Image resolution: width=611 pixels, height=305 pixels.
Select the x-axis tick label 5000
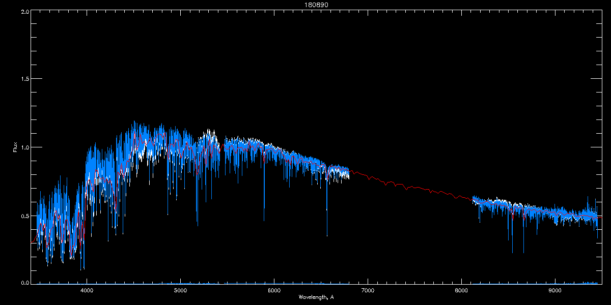click(x=180, y=290)
